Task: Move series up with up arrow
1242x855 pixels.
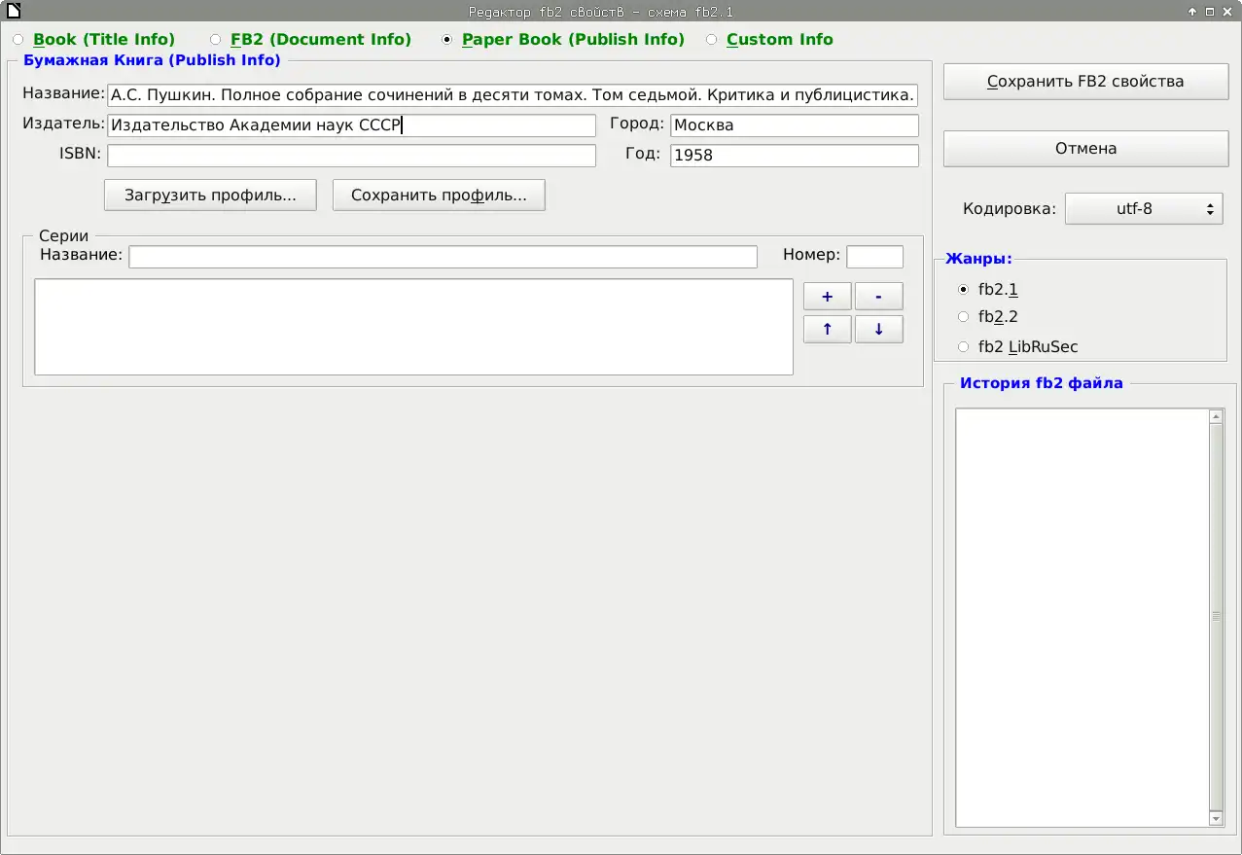Action: click(x=828, y=329)
